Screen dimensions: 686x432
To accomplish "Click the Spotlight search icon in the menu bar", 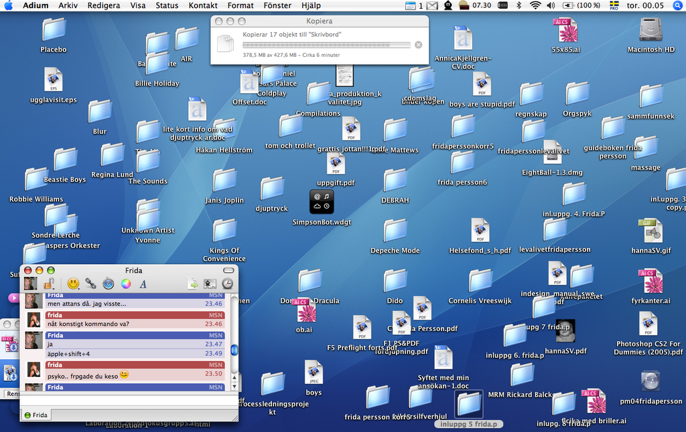I will pyautogui.click(x=678, y=5).
